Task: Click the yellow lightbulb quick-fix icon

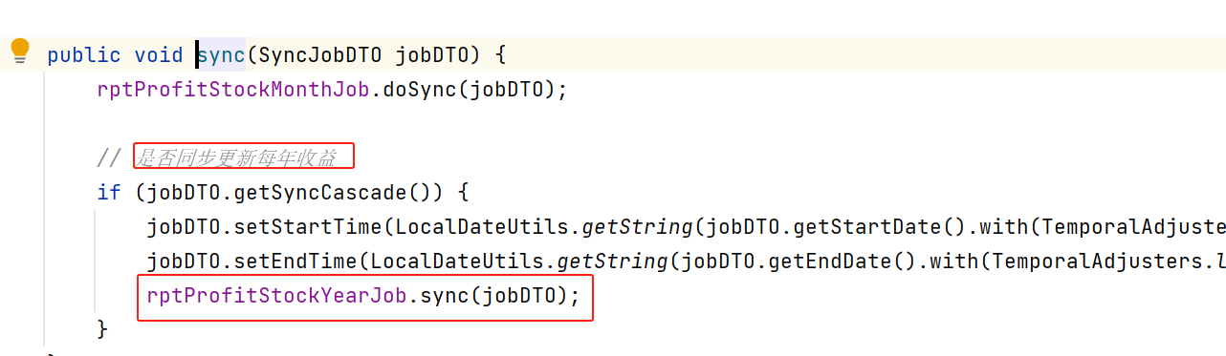Action: [19, 52]
